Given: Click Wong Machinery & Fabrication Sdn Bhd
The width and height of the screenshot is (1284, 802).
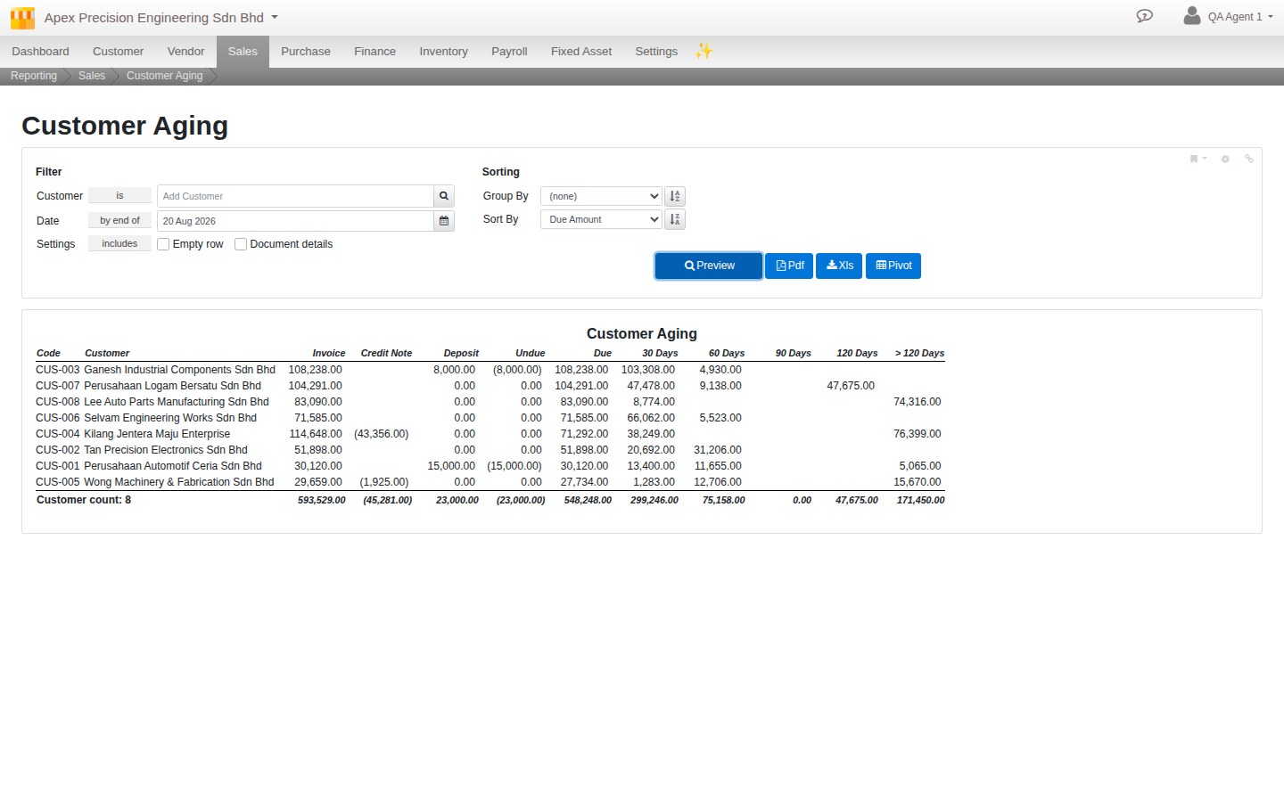Looking at the screenshot, I should click(179, 482).
